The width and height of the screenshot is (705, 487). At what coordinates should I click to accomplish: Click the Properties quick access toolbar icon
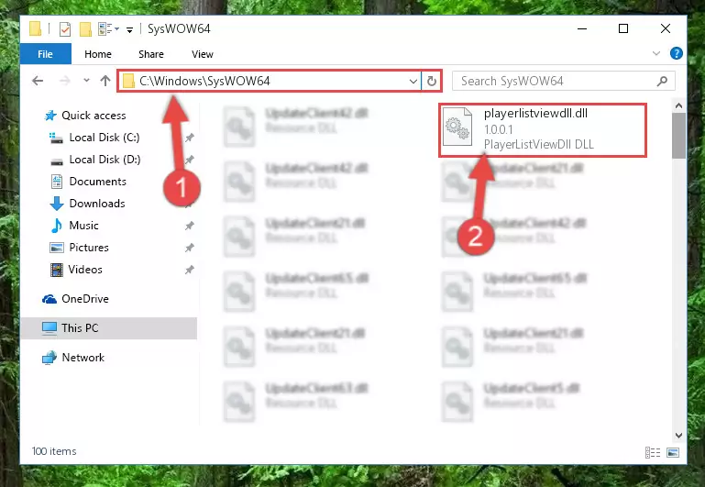pyautogui.click(x=65, y=29)
